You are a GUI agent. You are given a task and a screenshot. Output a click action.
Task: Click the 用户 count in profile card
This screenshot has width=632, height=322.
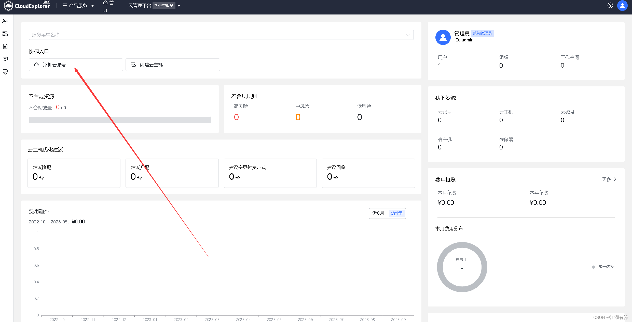(x=439, y=66)
